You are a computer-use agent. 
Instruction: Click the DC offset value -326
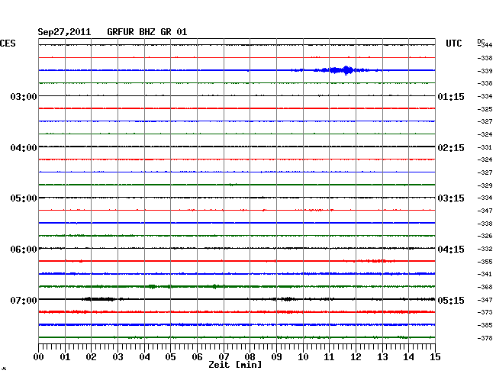(485, 237)
